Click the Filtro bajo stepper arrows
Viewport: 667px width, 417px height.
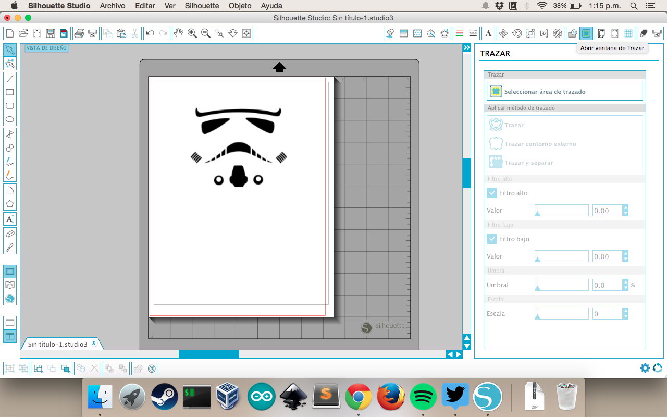pyautogui.click(x=626, y=256)
